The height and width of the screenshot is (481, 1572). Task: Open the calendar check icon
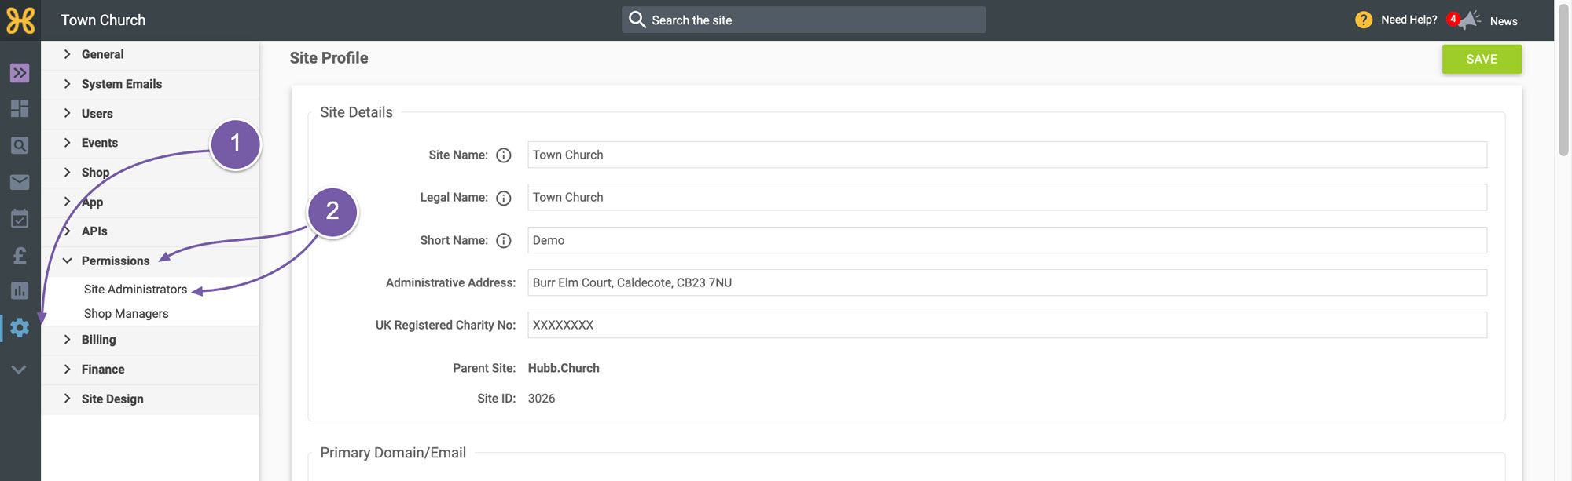click(x=20, y=218)
